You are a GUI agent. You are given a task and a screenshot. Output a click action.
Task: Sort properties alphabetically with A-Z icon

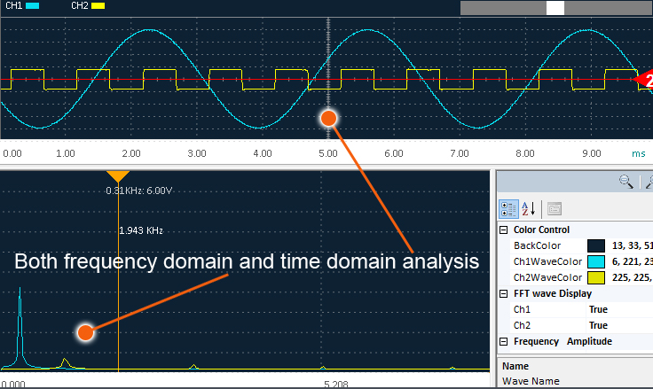pyautogui.click(x=529, y=209)
